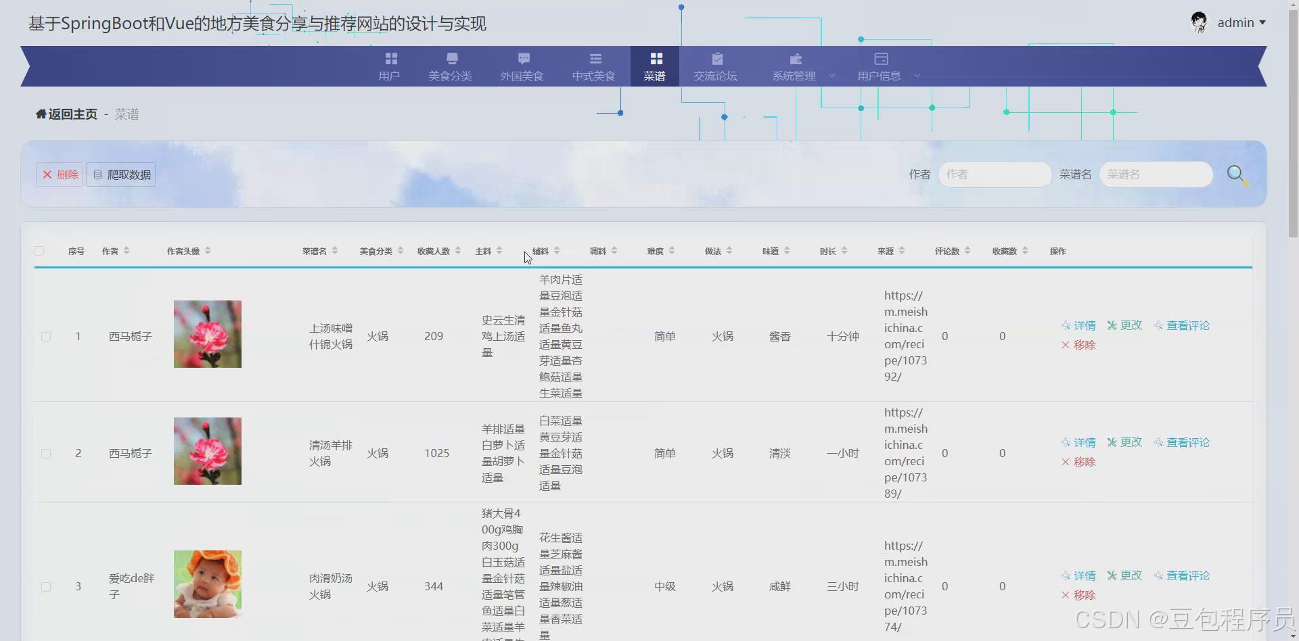Check the row 1 西马栀子 checkbox
This screenshot has width=1299, height=641.
click(x=46, y=337)
